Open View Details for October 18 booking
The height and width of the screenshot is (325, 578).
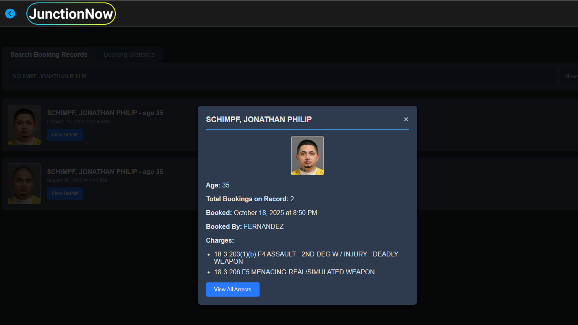tap(65, 135)
